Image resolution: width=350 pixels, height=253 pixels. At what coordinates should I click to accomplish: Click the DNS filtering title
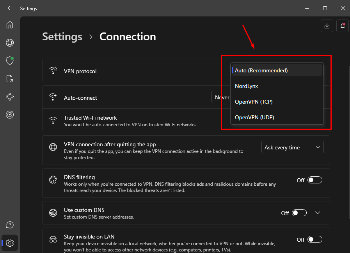pos(79,177)
